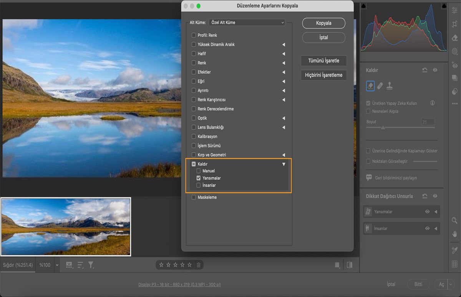The image size is (461, 297).
Task: Select the landscape filmstrip thumbnail
Action: 66,226
